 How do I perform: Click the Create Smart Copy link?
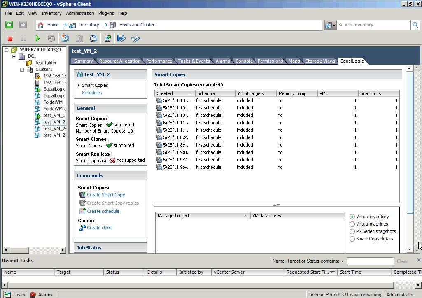[106, 195]
